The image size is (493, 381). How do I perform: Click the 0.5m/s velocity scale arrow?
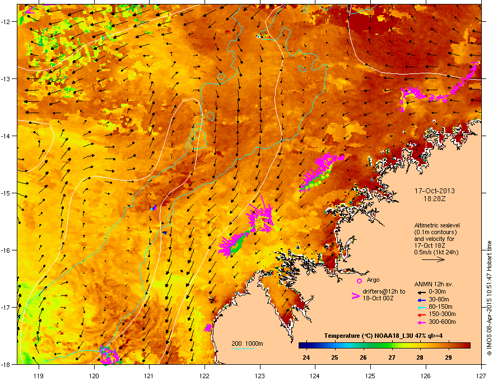pos(433,259)
